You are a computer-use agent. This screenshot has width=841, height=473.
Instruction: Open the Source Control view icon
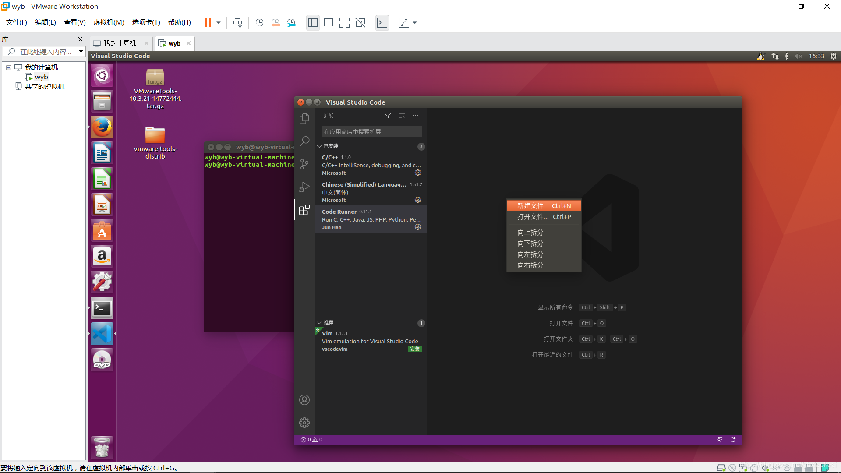304,164
